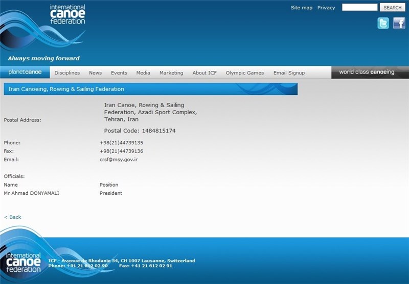The image size is (409, 284).
Task: Open the Twitter icon link
Action: 383,23
